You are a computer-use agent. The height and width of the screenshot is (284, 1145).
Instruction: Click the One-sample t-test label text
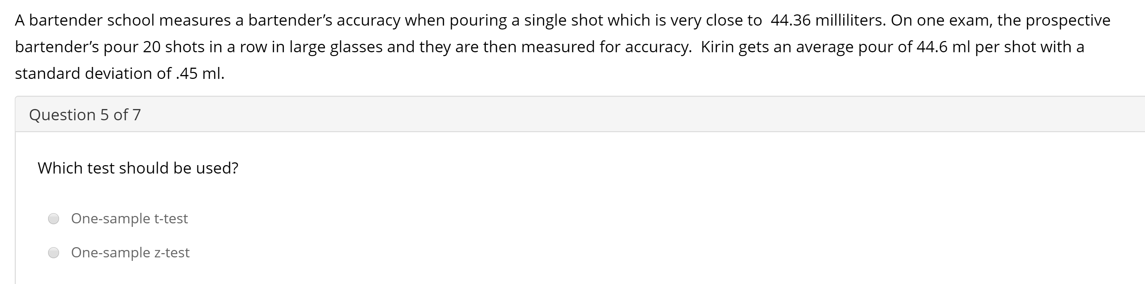(130, 218)
